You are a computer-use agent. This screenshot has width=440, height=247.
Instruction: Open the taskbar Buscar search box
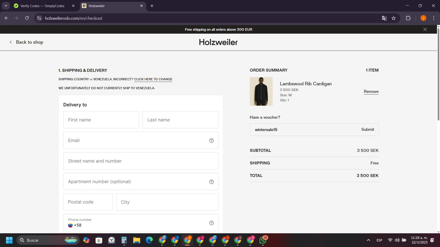click(48, 240)
